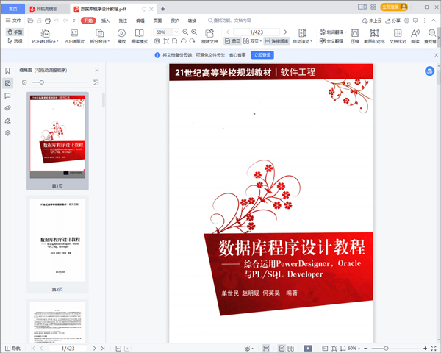Rotate page clockwise icon in ribbon
Viewport: 441px width, 353px height.
pos(192,41)
